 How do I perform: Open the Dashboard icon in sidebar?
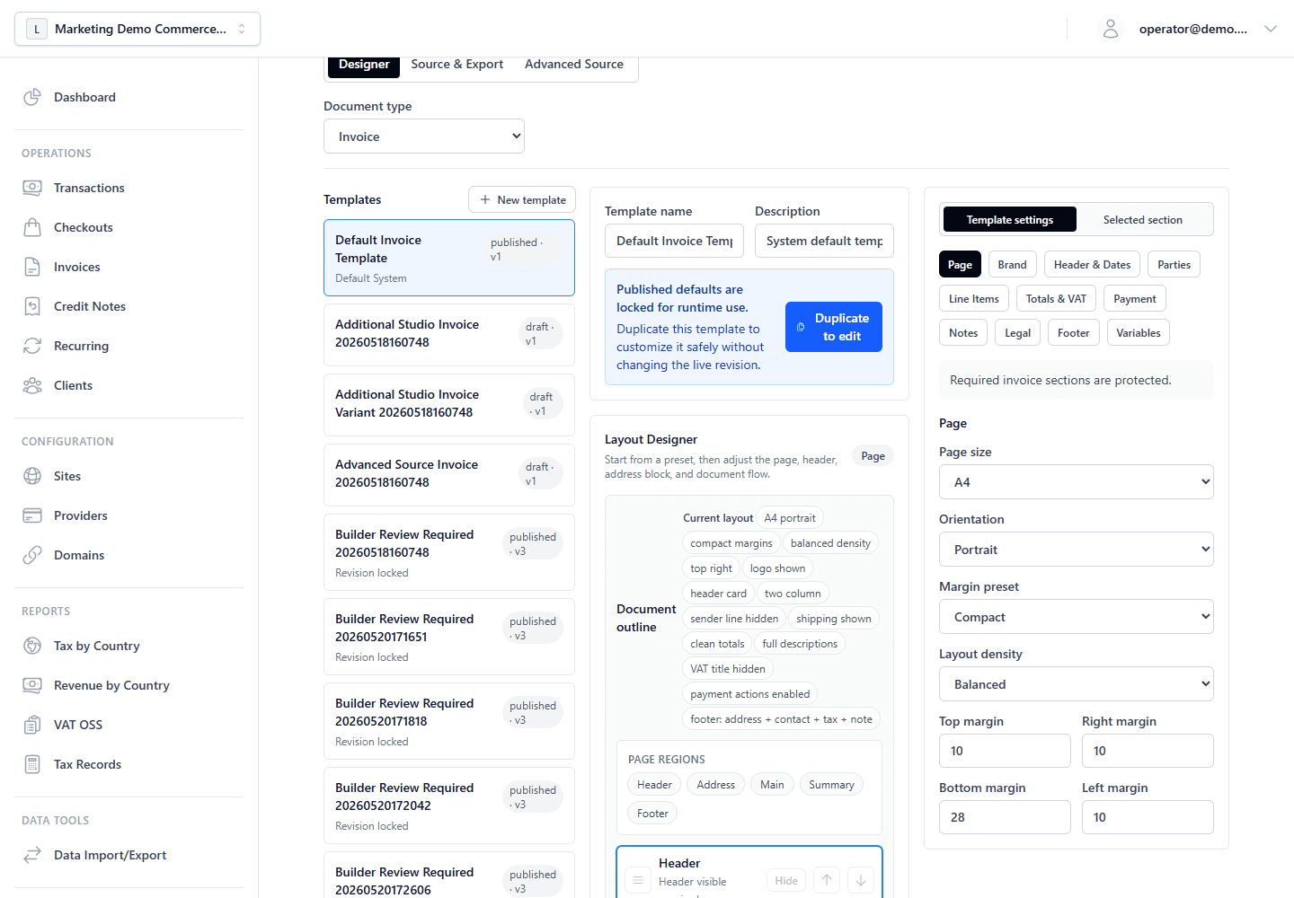tap(32, 97)
